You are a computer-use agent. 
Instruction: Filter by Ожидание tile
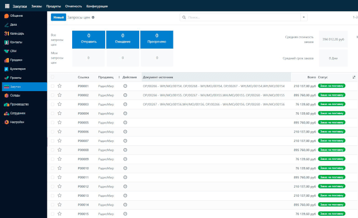click(123, 40)
